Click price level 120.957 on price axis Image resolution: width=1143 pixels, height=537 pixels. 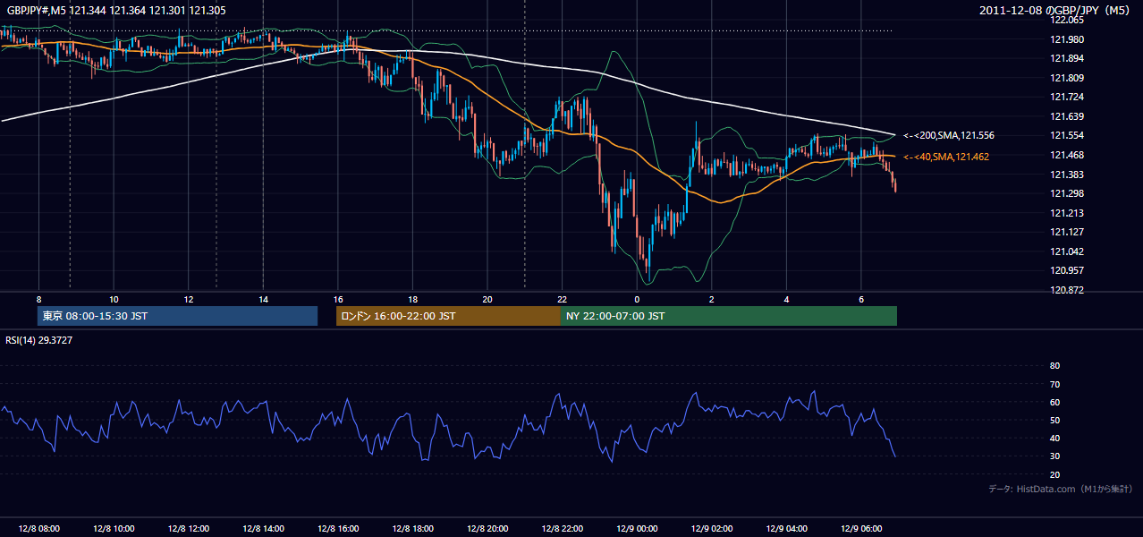pyautogui.click(x=1068, y=270)
